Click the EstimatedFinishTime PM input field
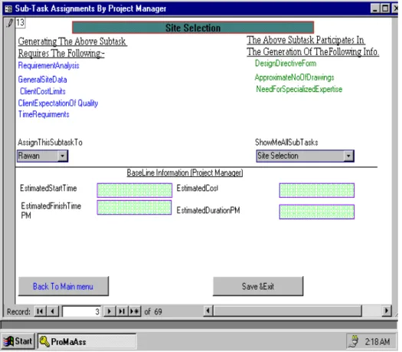Image resolution: width=402 pixels, height=352 pixels. (135, 209)
